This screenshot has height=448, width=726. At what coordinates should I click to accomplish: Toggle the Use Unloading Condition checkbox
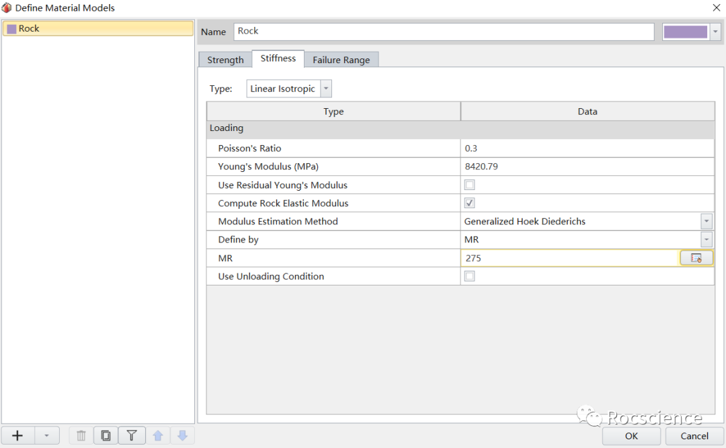tap(470, 276)
